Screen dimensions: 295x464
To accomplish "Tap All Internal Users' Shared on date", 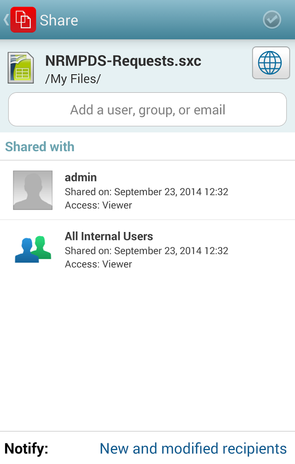I will (x=146, y=251).
